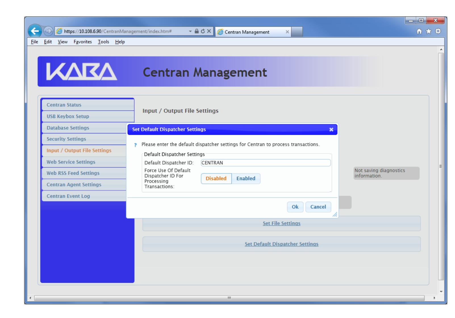Close the browser window
Image resolution: width=455 pixels, height=318 pixels.
coord(436,21)
